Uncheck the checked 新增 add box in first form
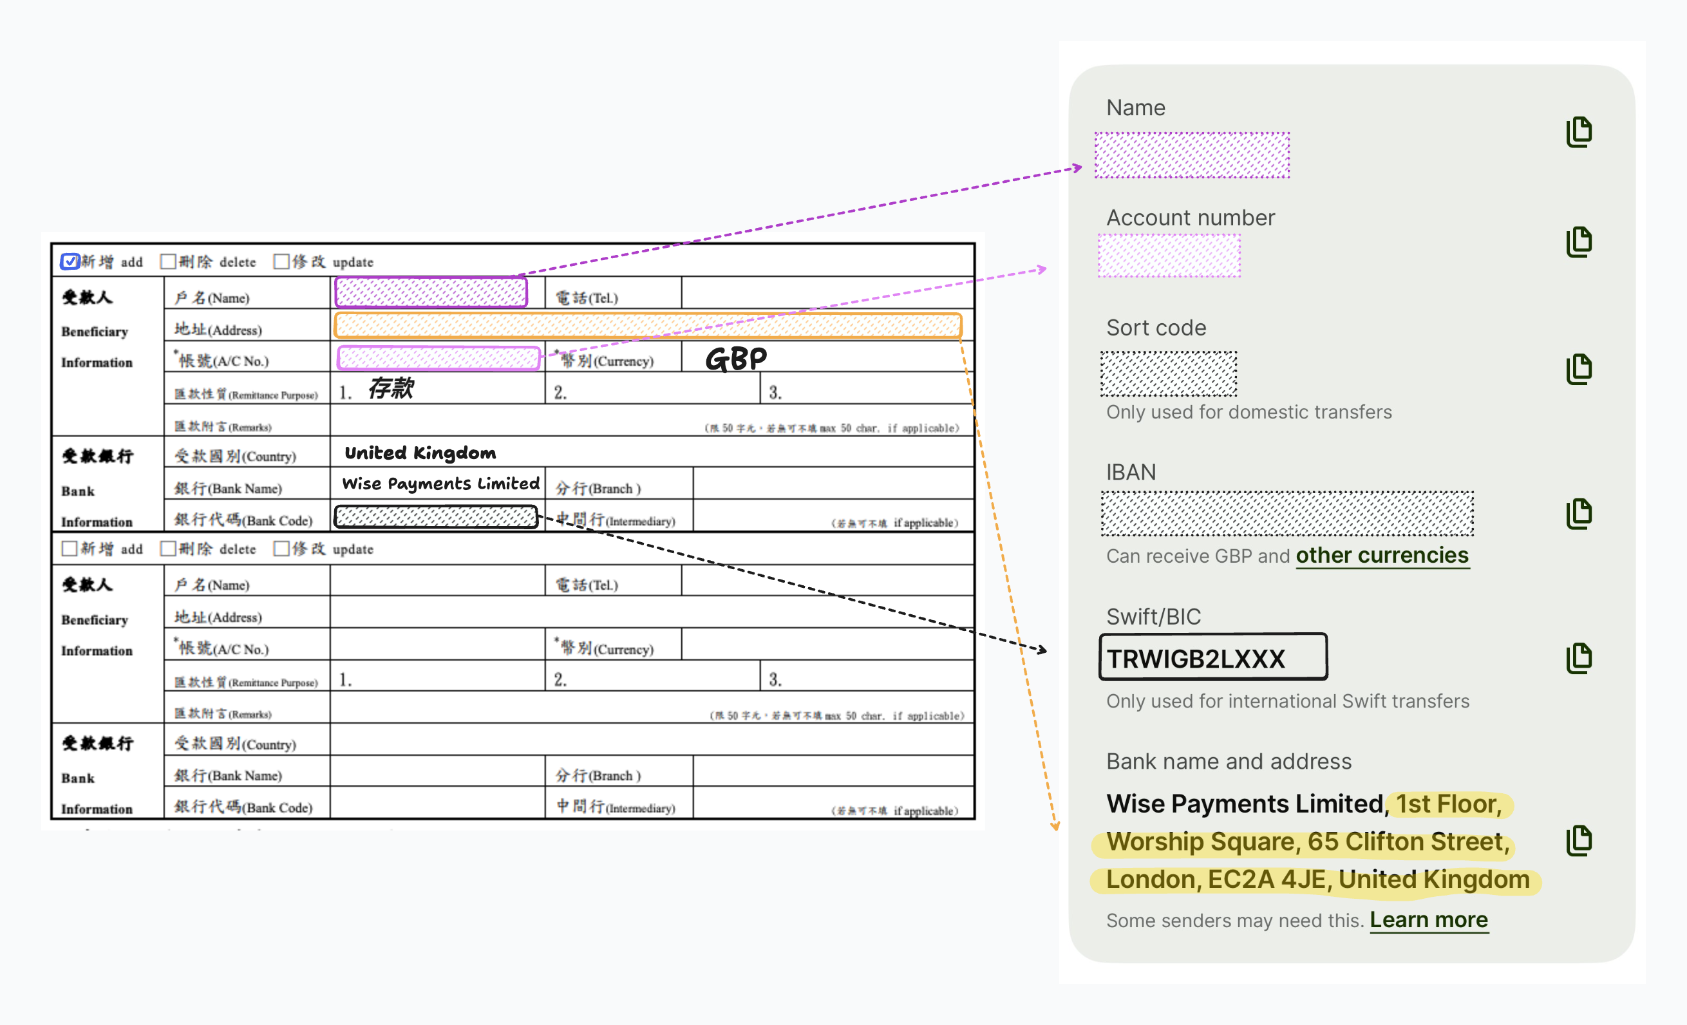The height and width of the screenshot is (1025, 1687). pos(70,261)
